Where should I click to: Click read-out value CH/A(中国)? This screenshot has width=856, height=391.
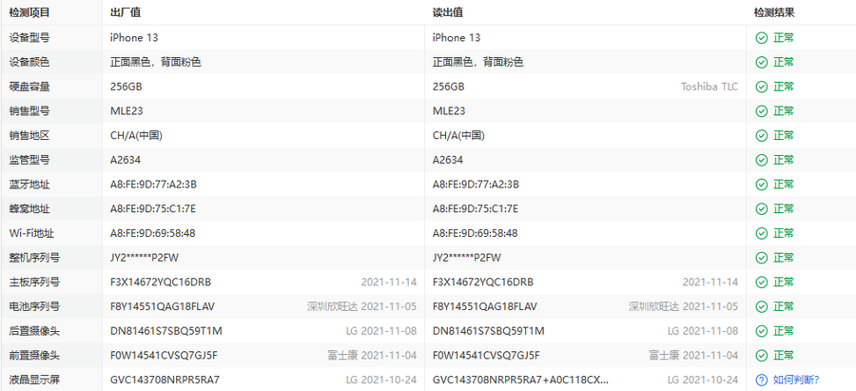click(458, 135)
